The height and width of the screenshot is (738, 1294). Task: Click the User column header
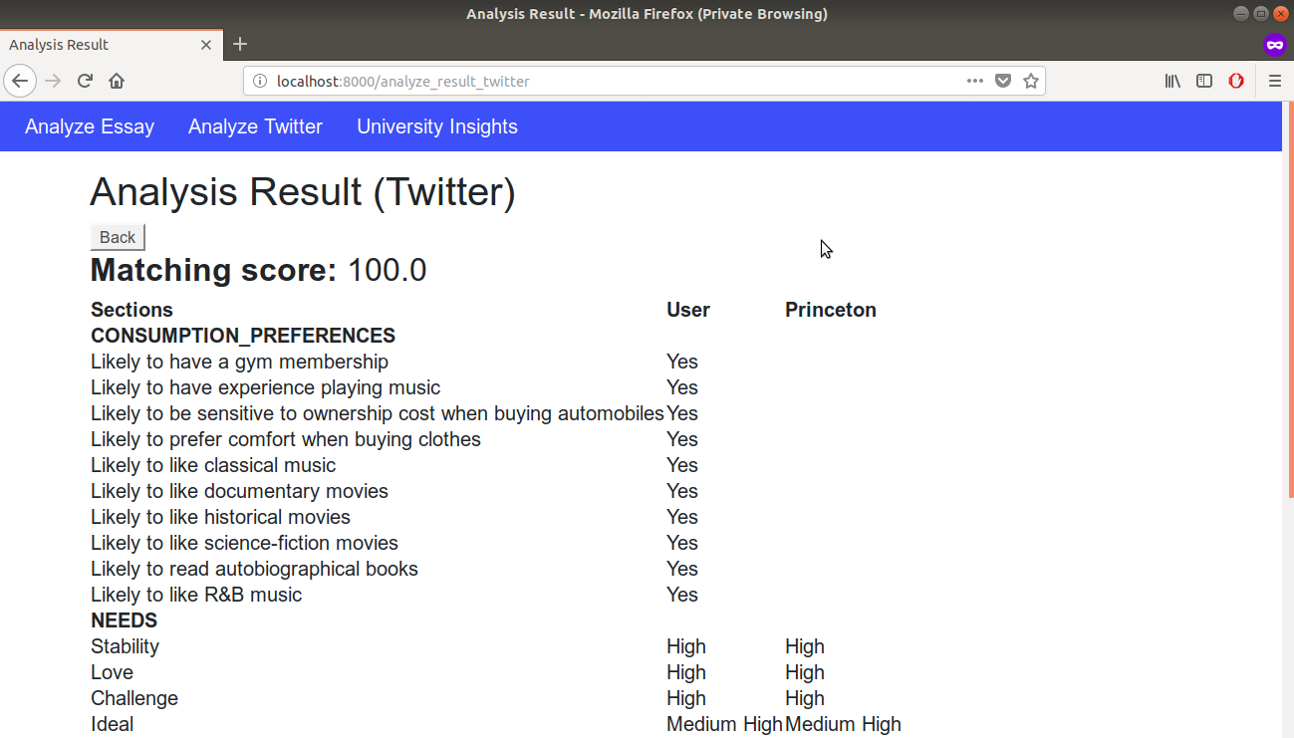pyautogui.click(x=688, y=310)
